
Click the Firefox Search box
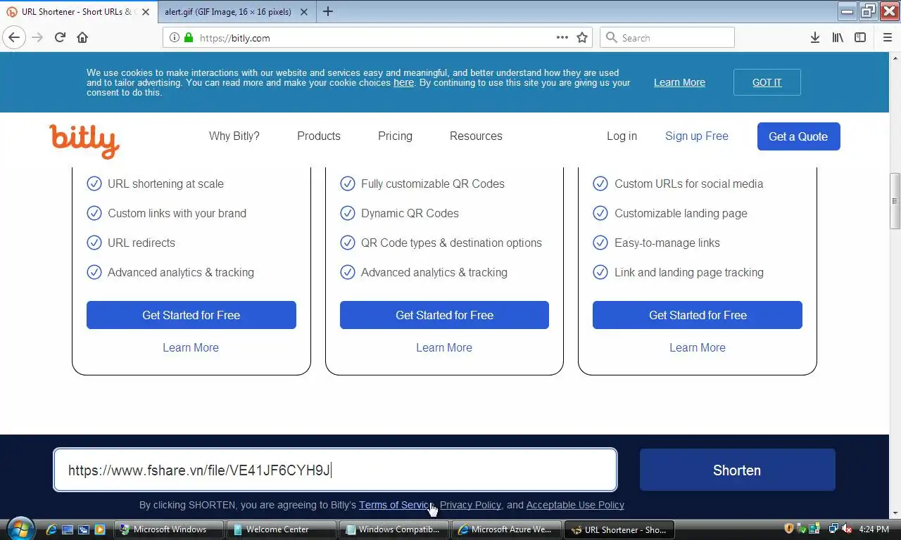(x=667, y=38)
